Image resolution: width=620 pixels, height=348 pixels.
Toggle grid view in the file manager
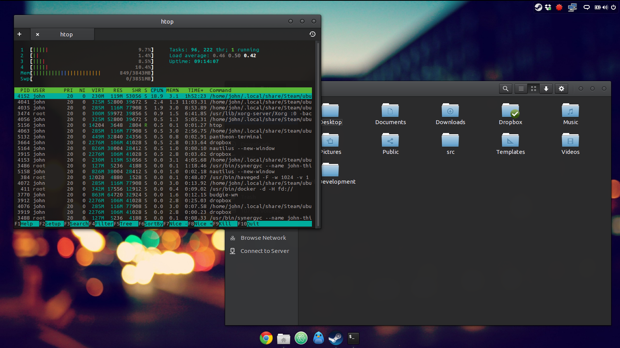[x=533, y=88]
